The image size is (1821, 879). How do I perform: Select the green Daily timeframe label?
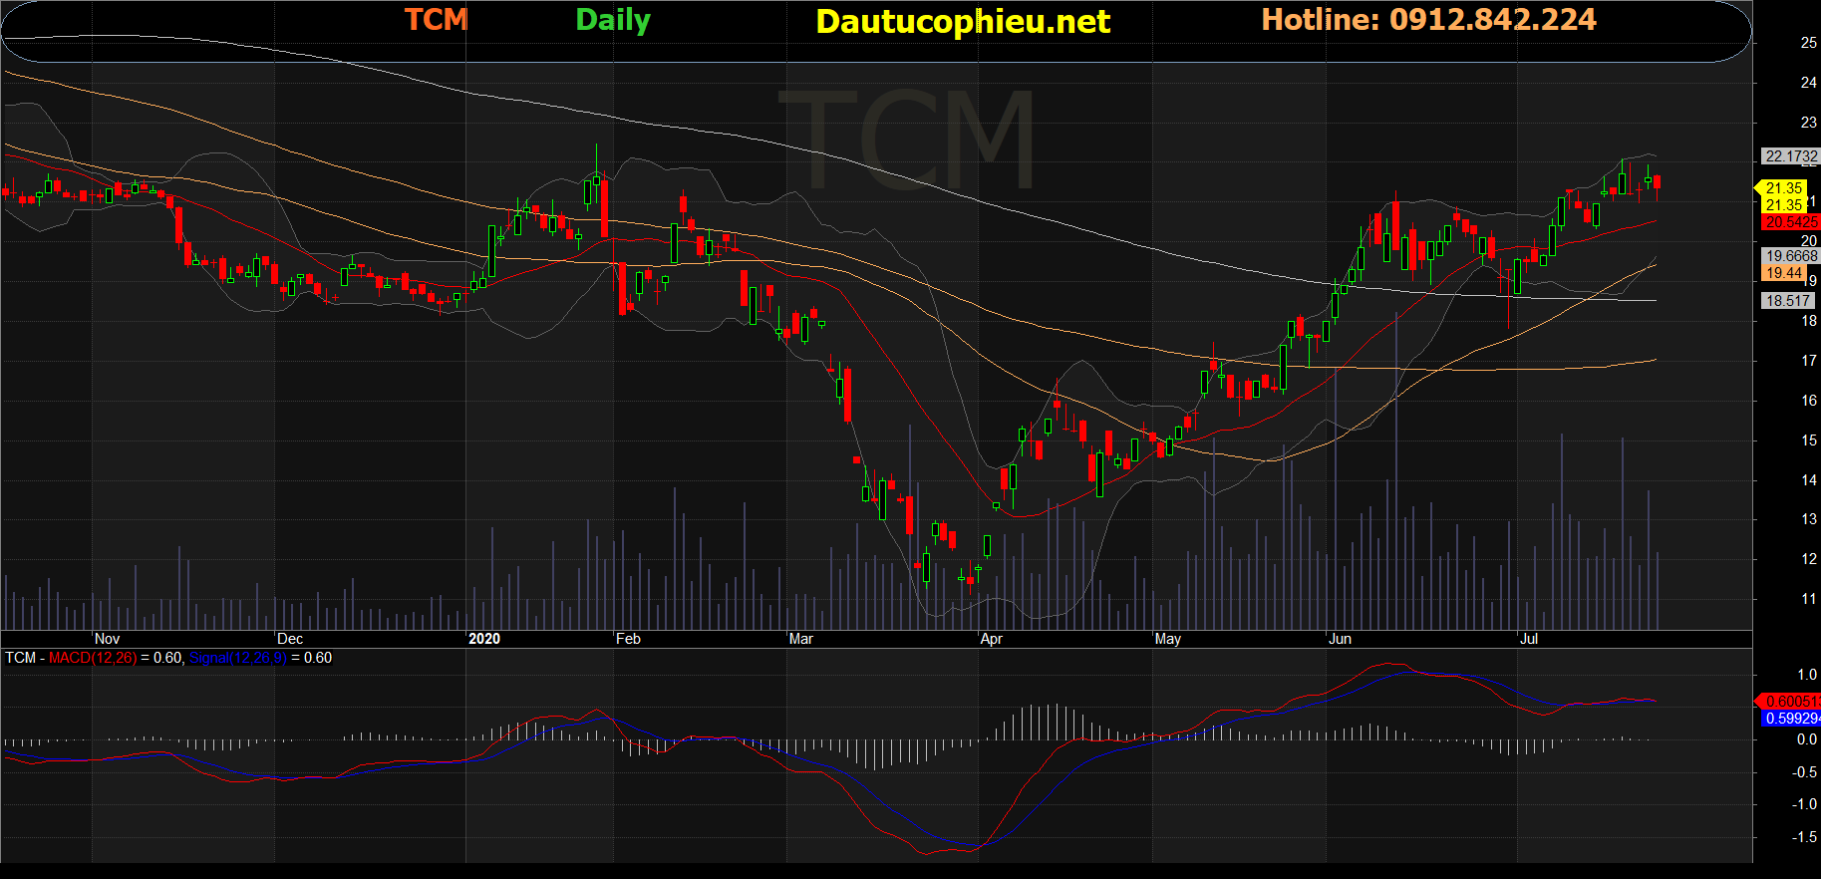612,20
